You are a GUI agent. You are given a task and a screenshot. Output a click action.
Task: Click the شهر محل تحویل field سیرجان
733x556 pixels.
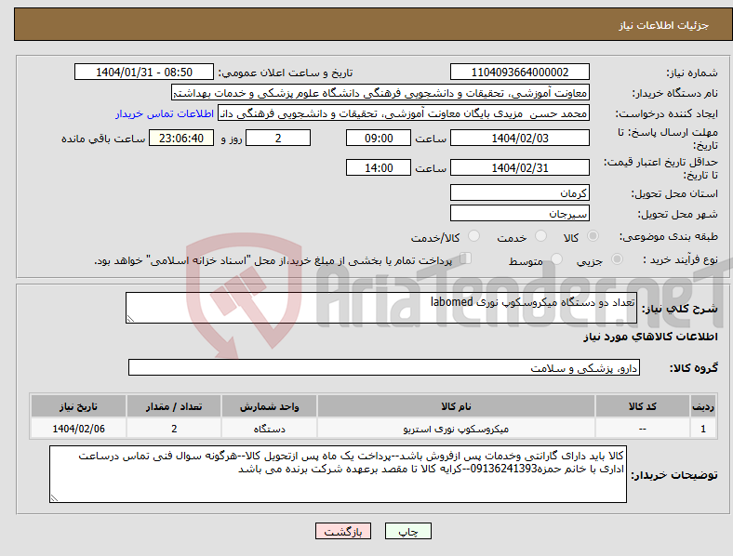pyautogui.click(x=519, y=213)
